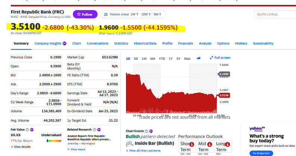Click the Try 14 days free button
The width and height of the screenshot is (296, 156).
point(261,153)
